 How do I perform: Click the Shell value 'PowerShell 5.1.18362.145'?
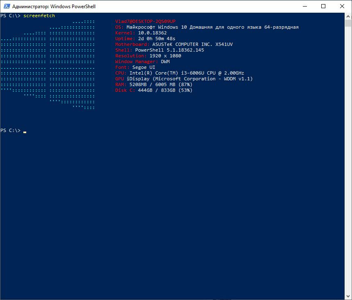click(170, 50)
